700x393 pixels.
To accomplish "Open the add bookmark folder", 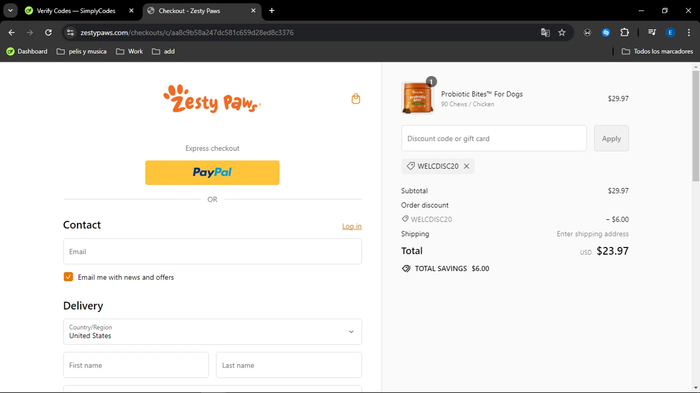I will (163, 51).
